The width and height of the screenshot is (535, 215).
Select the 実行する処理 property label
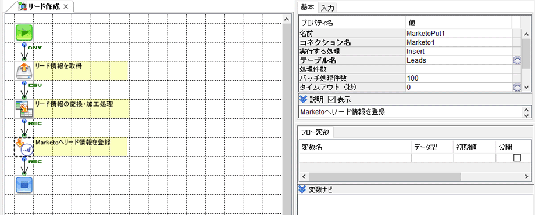point(352,52)
